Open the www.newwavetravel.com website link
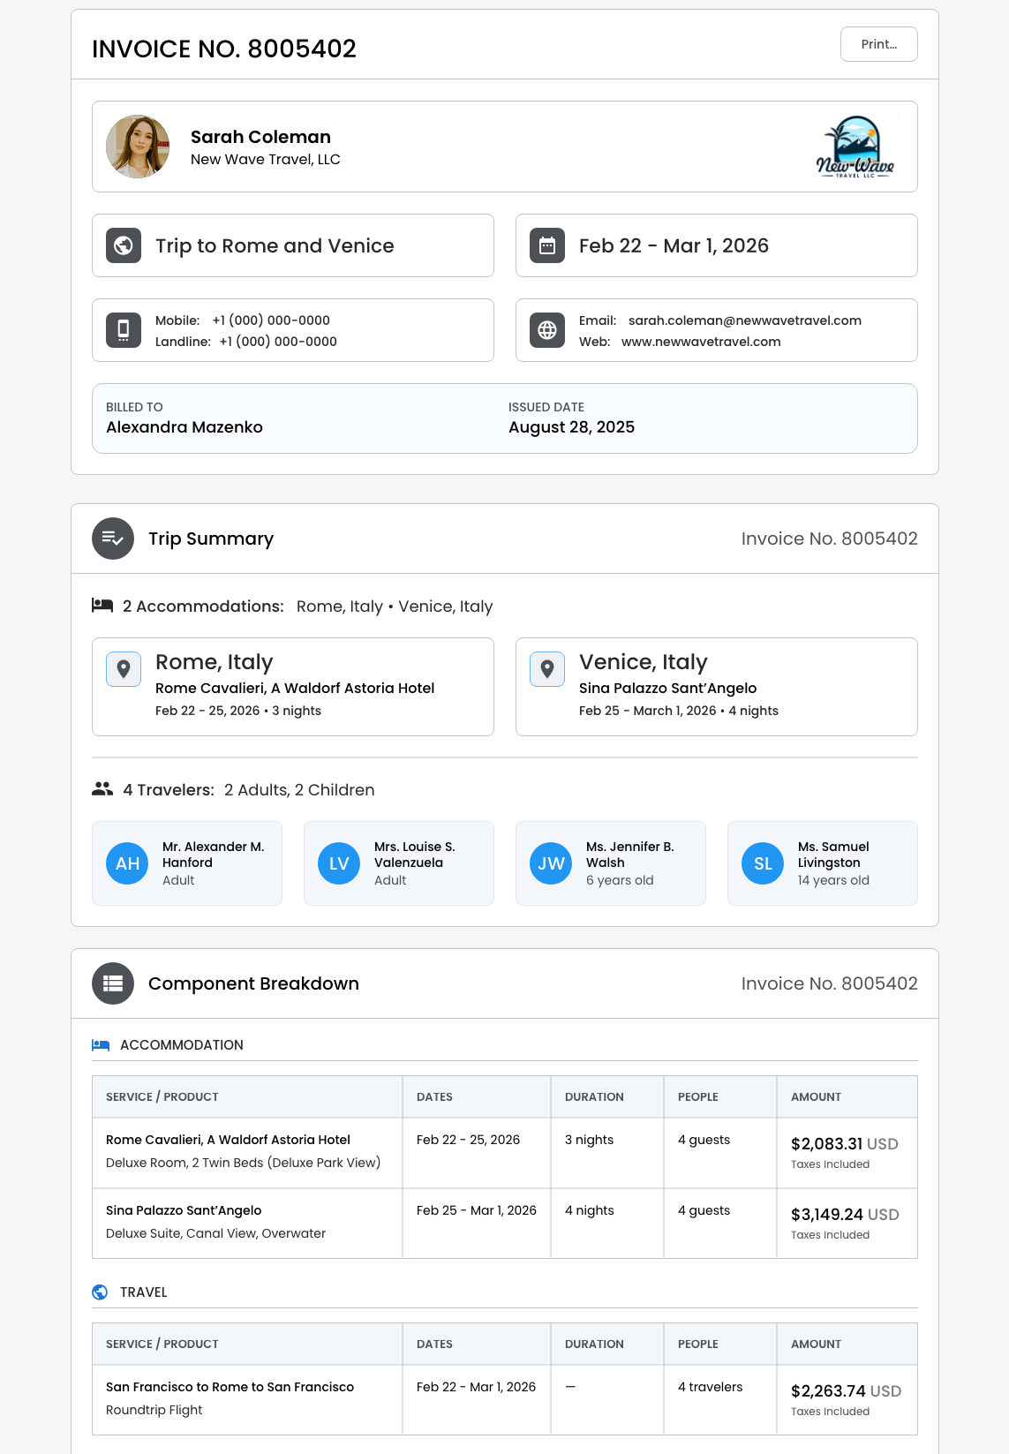Screen dimensions: 1009x1454 (x=701, y=342)
